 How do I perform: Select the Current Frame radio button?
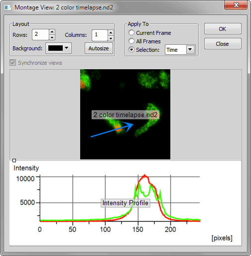click(x=131, y=32)
